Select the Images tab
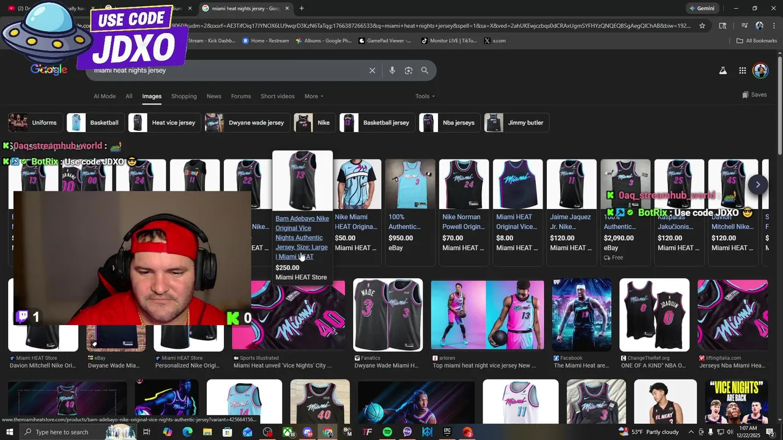Viewport: 783px width, 440px height. click(x=152, y=96)
